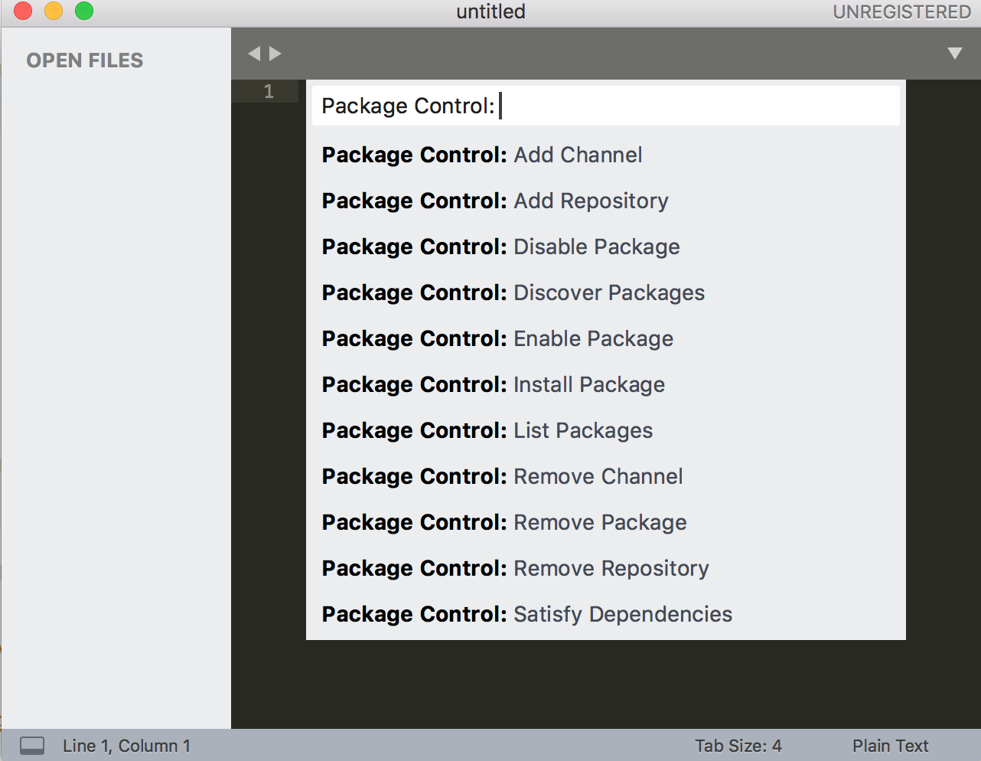Image resolution: width=981 pixels, height=761 pixels.
Task: Toggle the side bar icon in status bar
Action: pyautogui.click(x=32, y=746)
